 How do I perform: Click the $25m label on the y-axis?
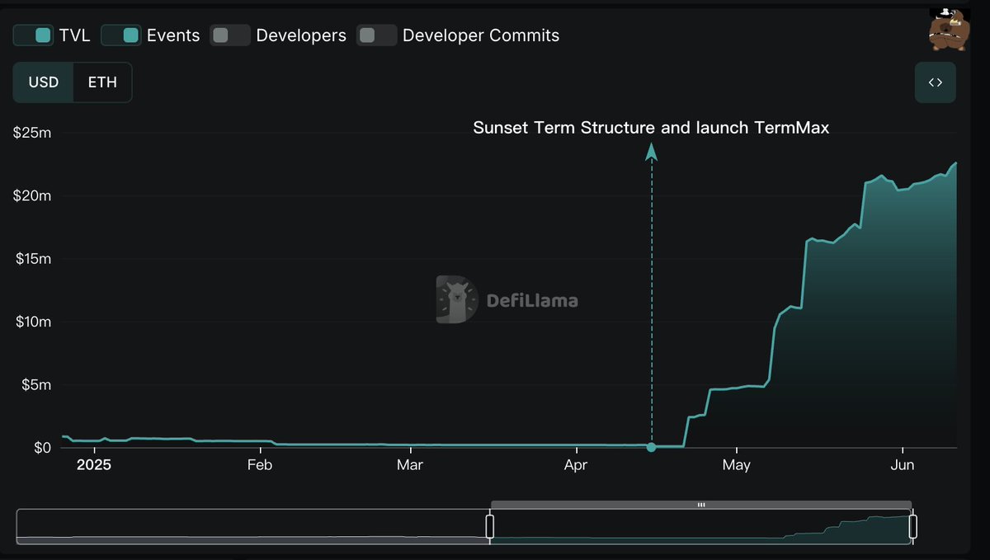coord(31,133)
